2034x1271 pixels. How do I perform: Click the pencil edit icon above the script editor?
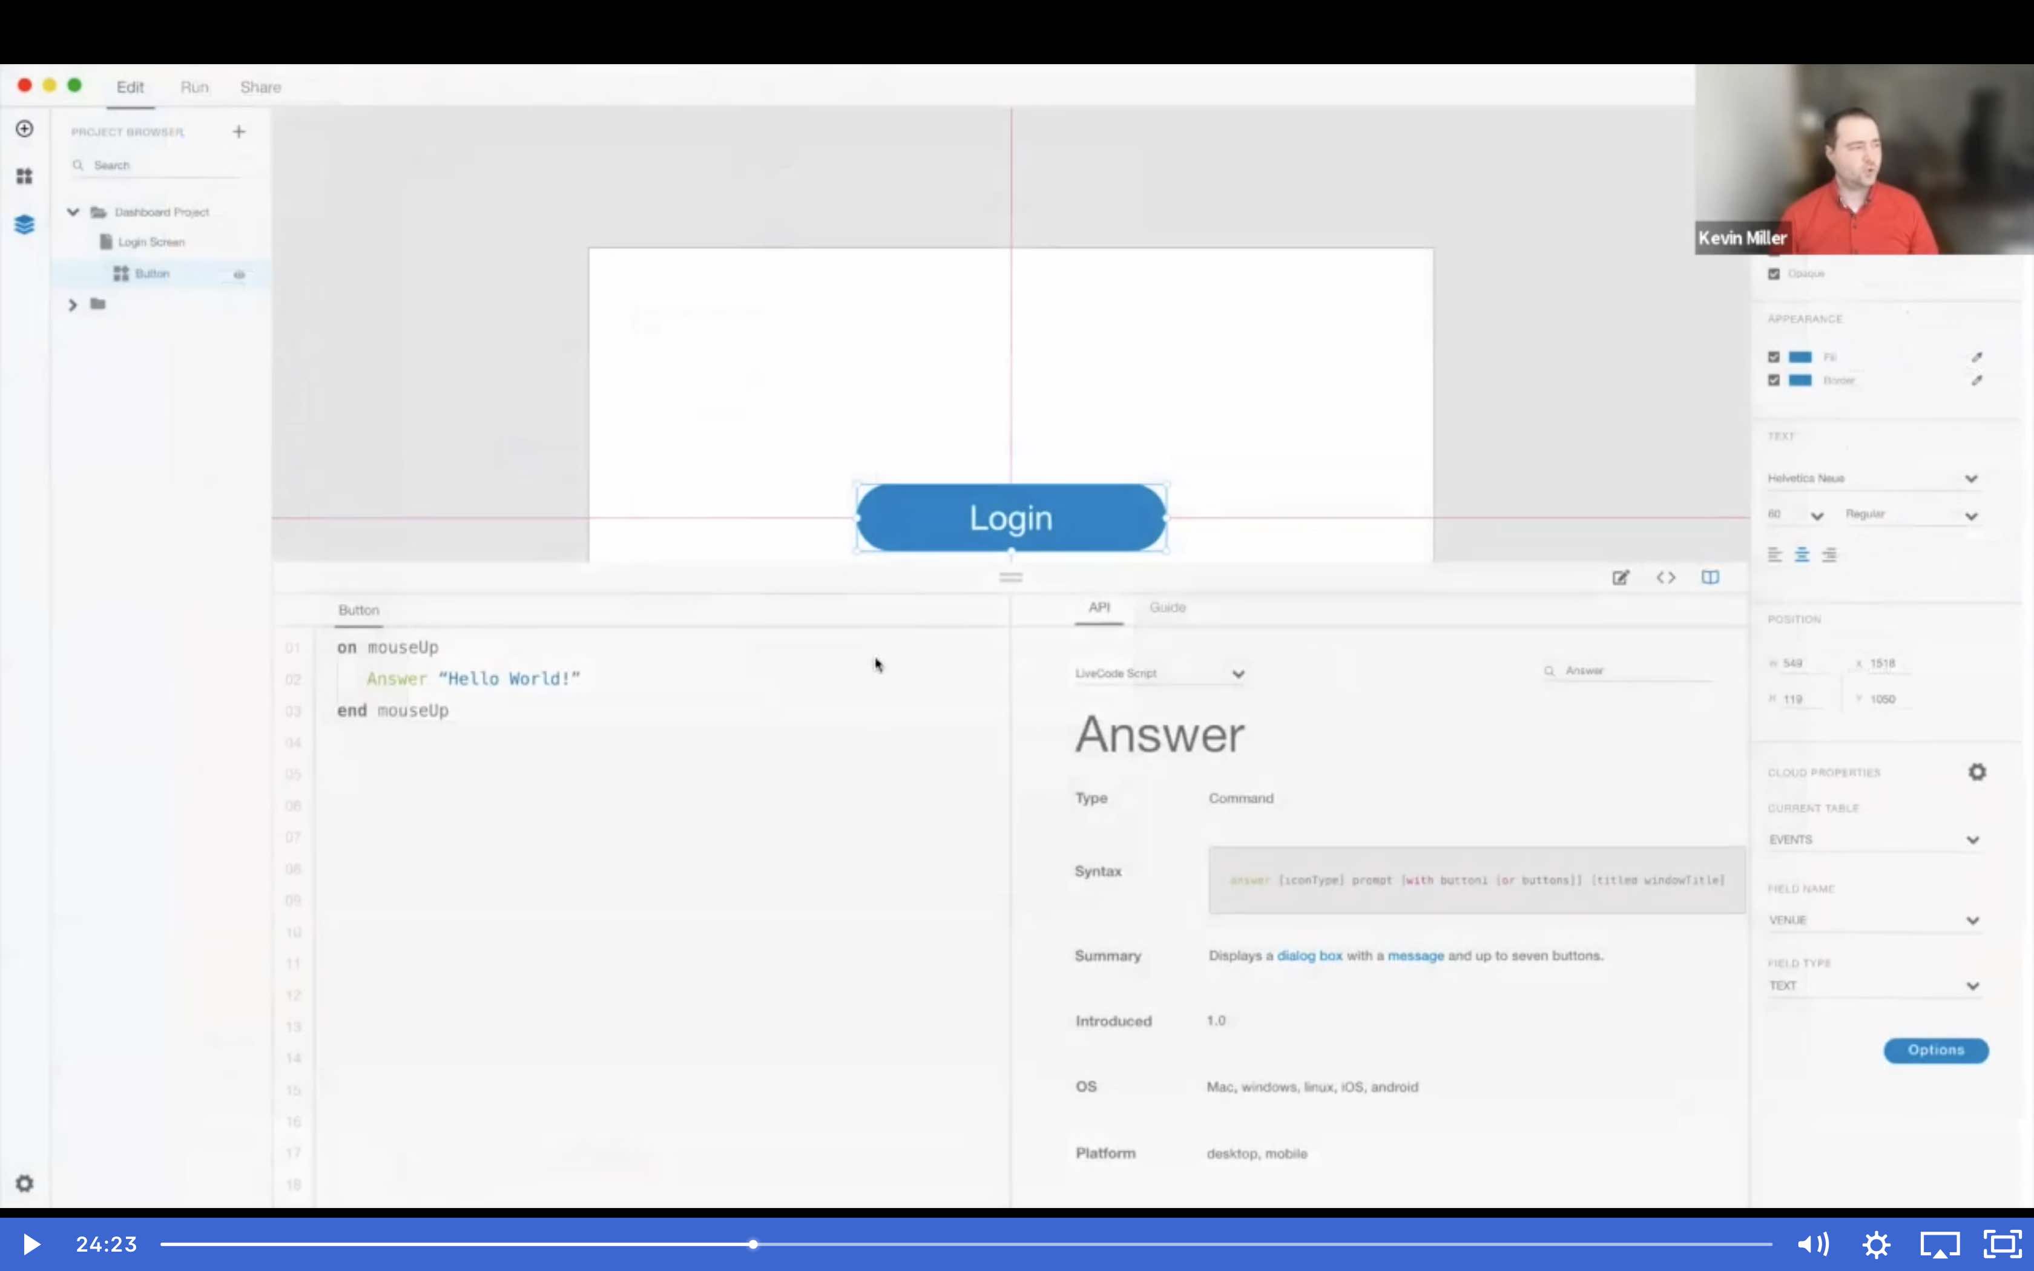click(1621, 577)
